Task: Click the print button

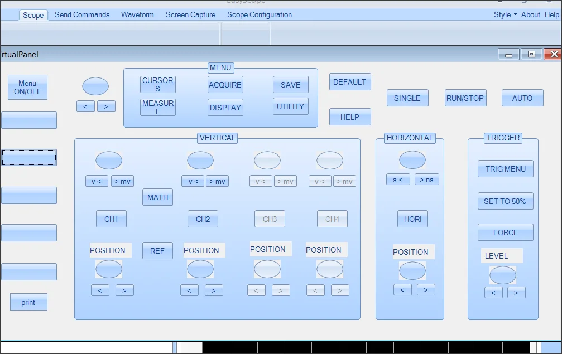Action: pos(28,302)
